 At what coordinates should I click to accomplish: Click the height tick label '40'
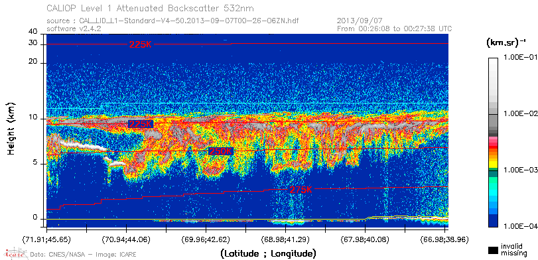[x=33, y=32]
